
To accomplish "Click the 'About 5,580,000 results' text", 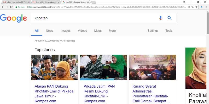I will [55, 41].
